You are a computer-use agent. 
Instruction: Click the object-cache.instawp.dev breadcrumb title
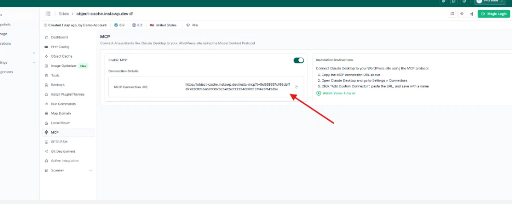(102, 14)
